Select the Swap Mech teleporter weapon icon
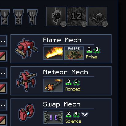Image resolution: width=126 pixels, height=126 pixels. click(53, 117)
